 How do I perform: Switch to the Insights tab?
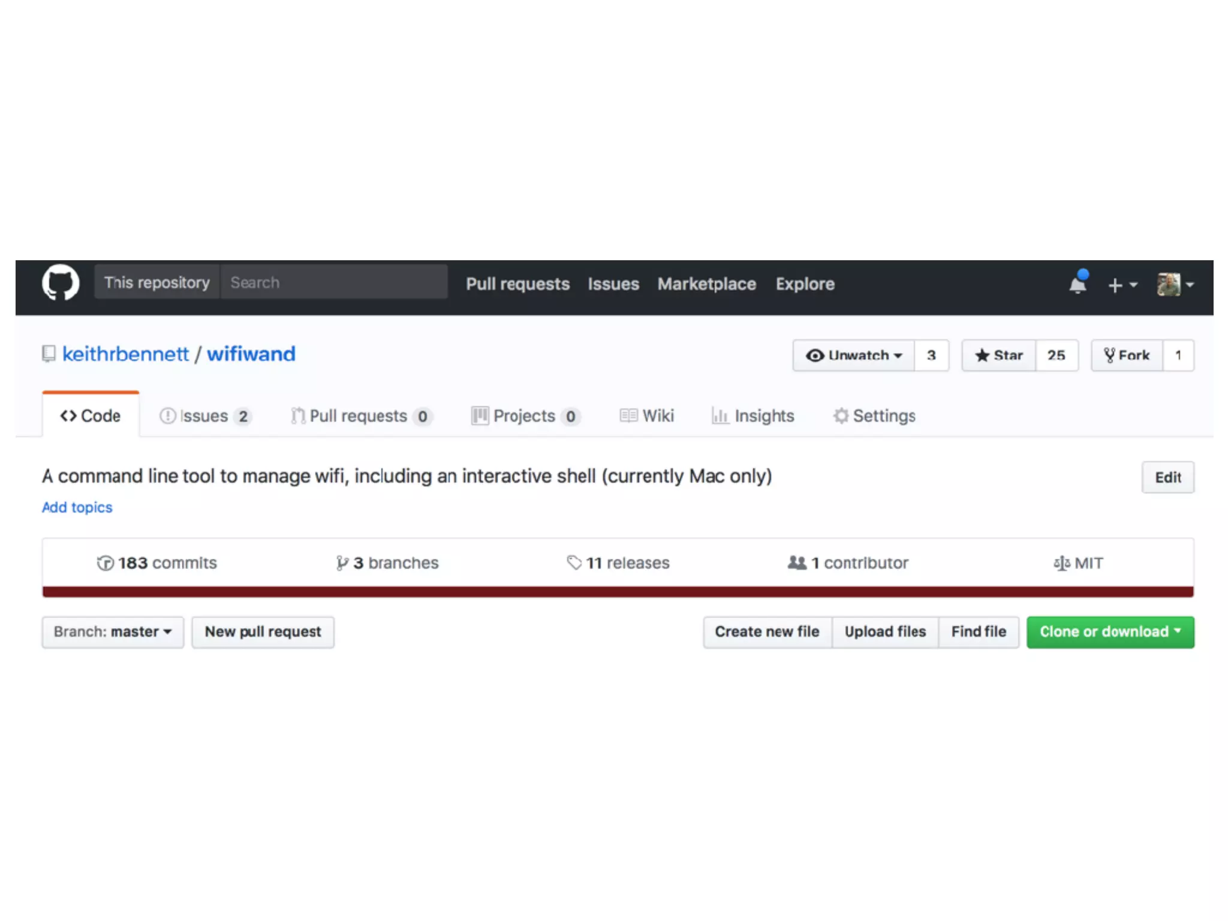click(x=753, y=416)
